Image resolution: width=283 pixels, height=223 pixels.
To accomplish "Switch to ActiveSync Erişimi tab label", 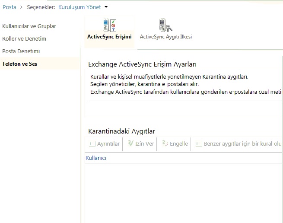I will coord(109,37).
